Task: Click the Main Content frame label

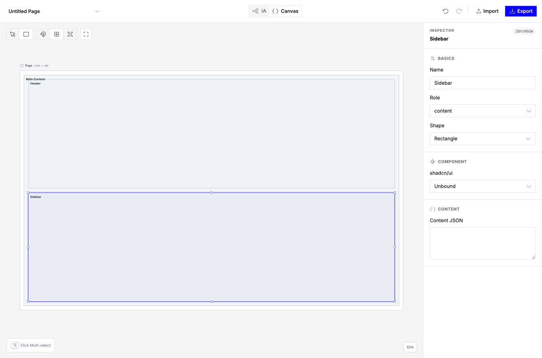Action: tap(35, 79)
